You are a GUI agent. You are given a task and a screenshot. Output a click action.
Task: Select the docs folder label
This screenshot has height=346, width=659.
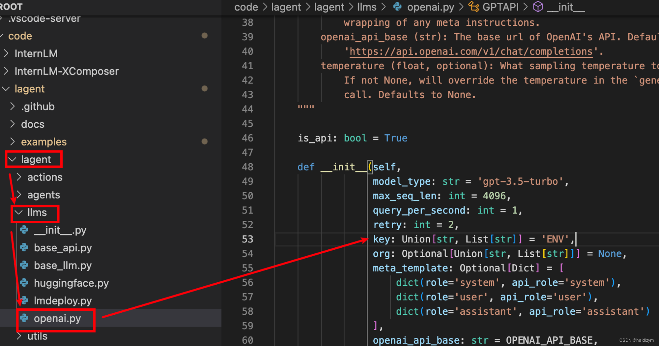tap(33, 124)
